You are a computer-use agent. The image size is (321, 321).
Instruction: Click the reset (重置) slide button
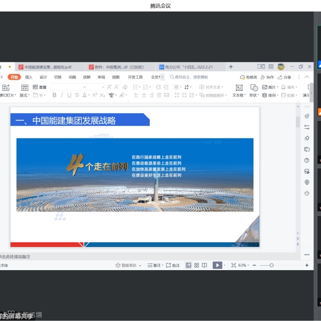[x=39, y=87]
